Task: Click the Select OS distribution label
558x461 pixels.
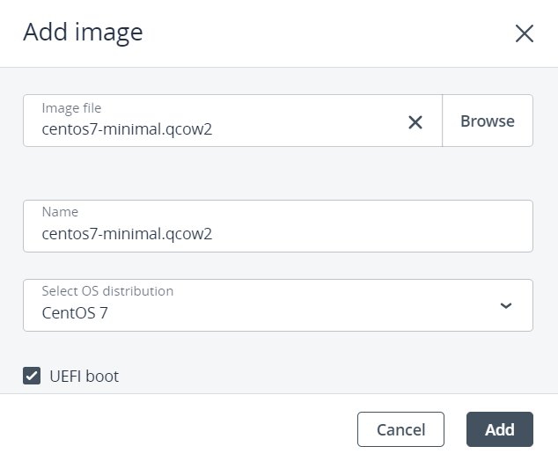Action: (107, 290)
